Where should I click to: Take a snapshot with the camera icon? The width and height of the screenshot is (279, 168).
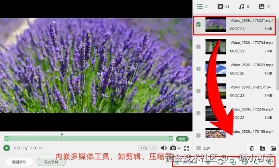[x=173, y=148]
